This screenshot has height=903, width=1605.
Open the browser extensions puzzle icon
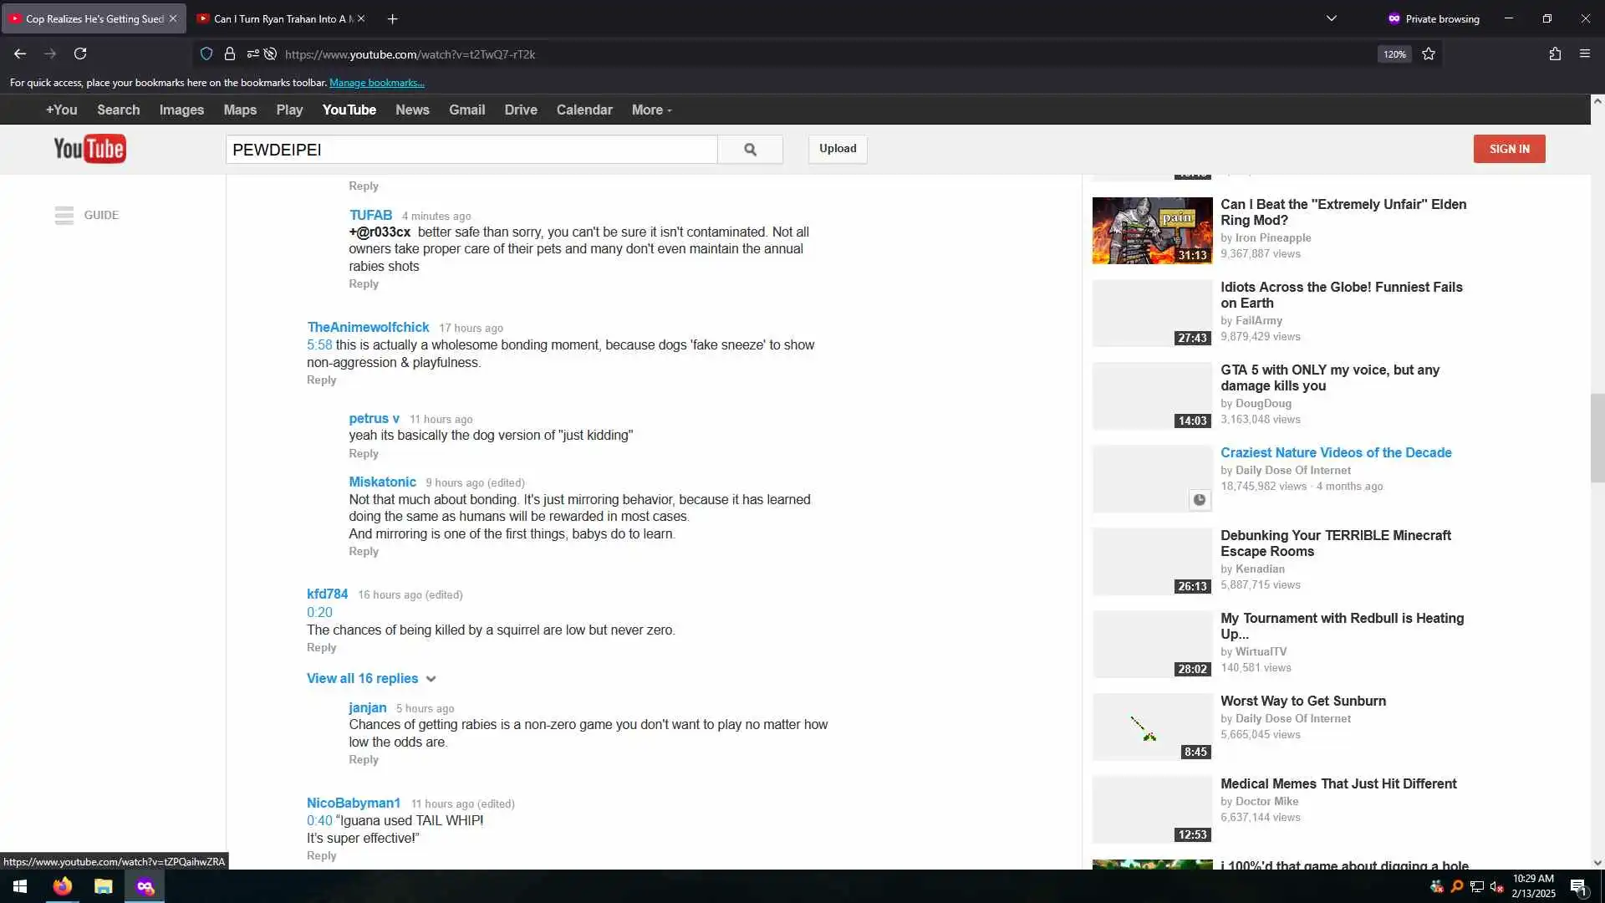tap(1555, 54)
